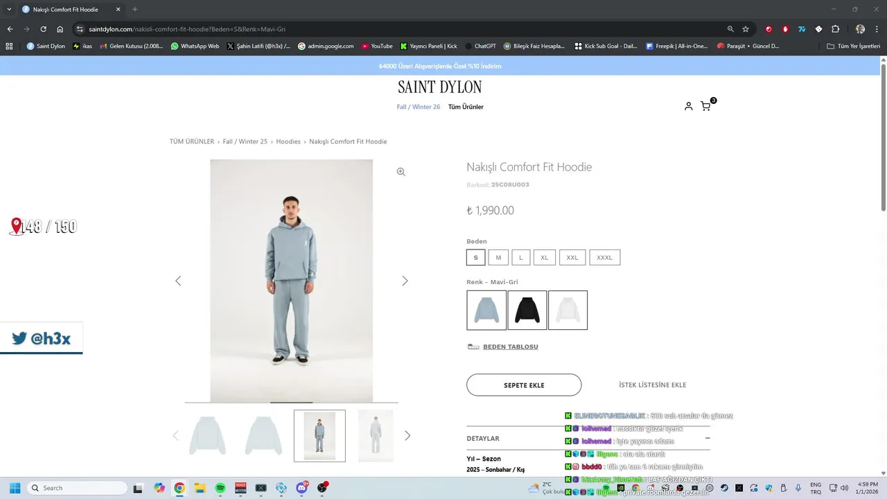The height and width of the screenshot is (499, 887).
Task: Open the Windows Start menu
Action: click(15, 488)
